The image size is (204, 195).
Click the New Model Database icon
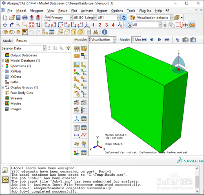[x=5, y=18]
